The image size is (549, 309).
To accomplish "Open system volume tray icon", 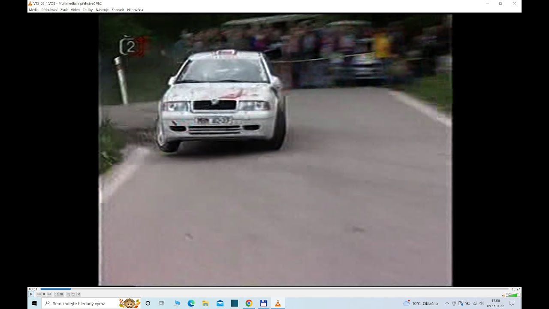I will [482, 303].
